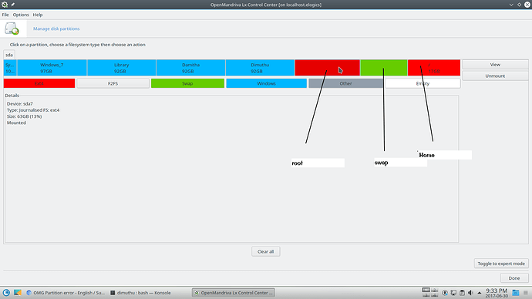
Task: Choose the green Swap filesystem type
Action: coord(187,83)
